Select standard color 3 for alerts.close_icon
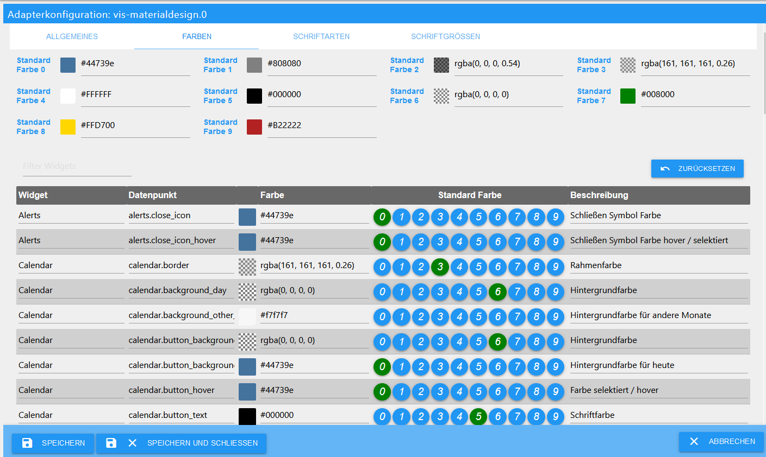Viewport: 766px width, 457px height. click(440, 217)
